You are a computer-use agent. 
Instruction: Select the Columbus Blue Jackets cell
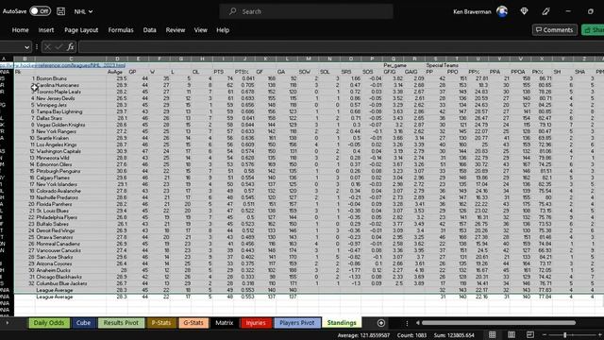pos(71,283)
